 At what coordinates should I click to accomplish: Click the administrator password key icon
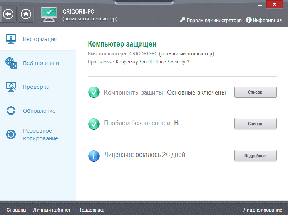183,20
